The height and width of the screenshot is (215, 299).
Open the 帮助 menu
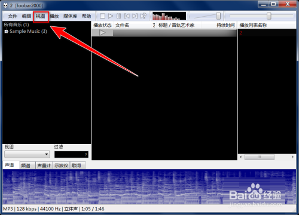(x=86, y=16)
